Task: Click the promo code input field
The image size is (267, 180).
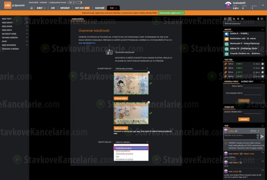Action: coord(253,112)
